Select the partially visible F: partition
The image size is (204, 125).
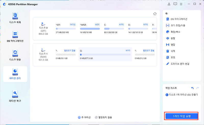coord(155,28)
